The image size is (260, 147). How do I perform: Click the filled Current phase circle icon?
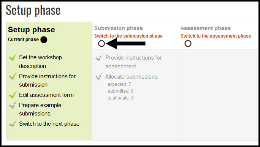click(44, 40)
